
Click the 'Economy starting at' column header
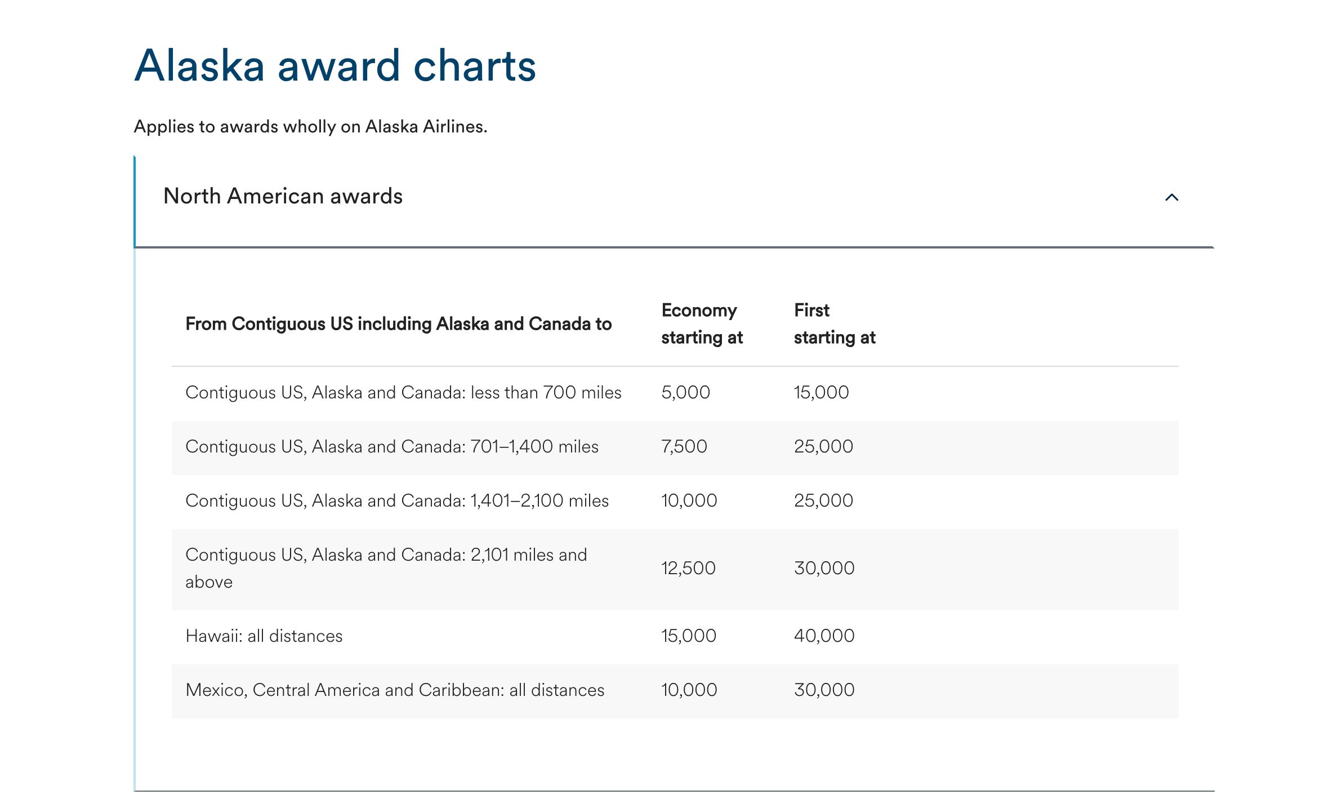[702, 323]
